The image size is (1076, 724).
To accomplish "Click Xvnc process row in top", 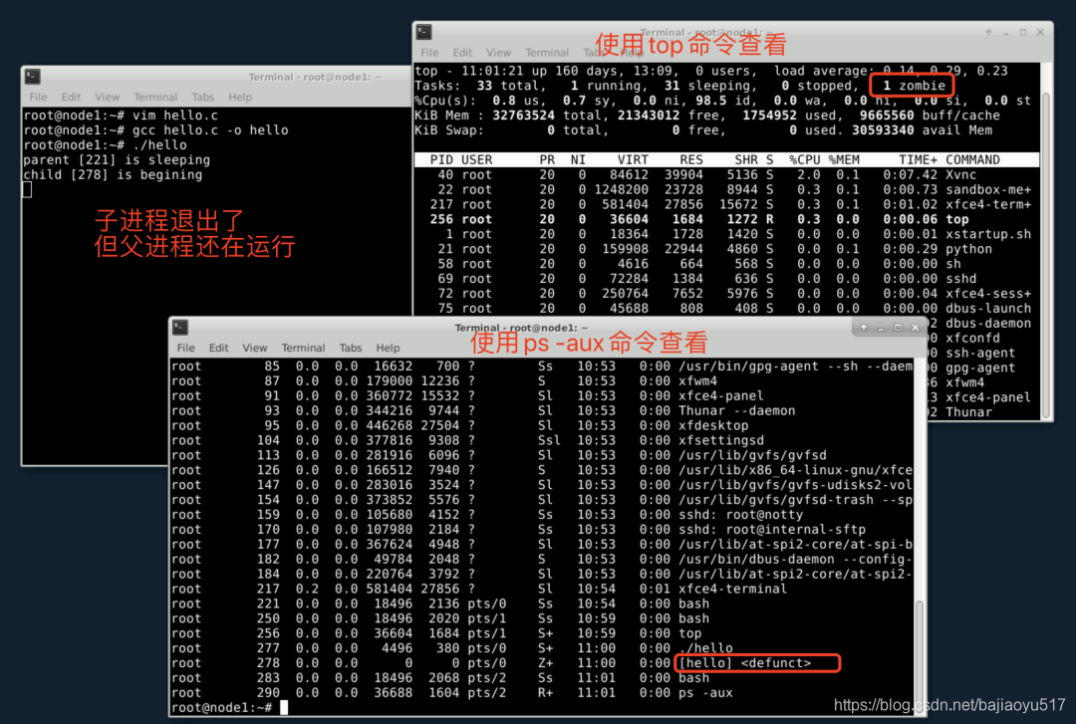I will click(x=726, y=175).
